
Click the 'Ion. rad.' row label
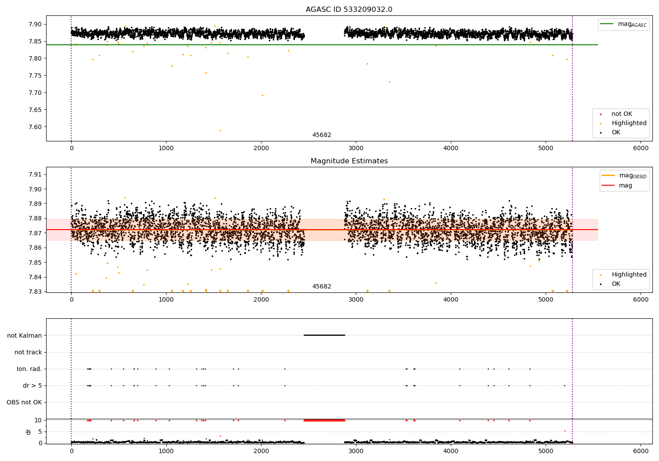[x=29, y=369]
